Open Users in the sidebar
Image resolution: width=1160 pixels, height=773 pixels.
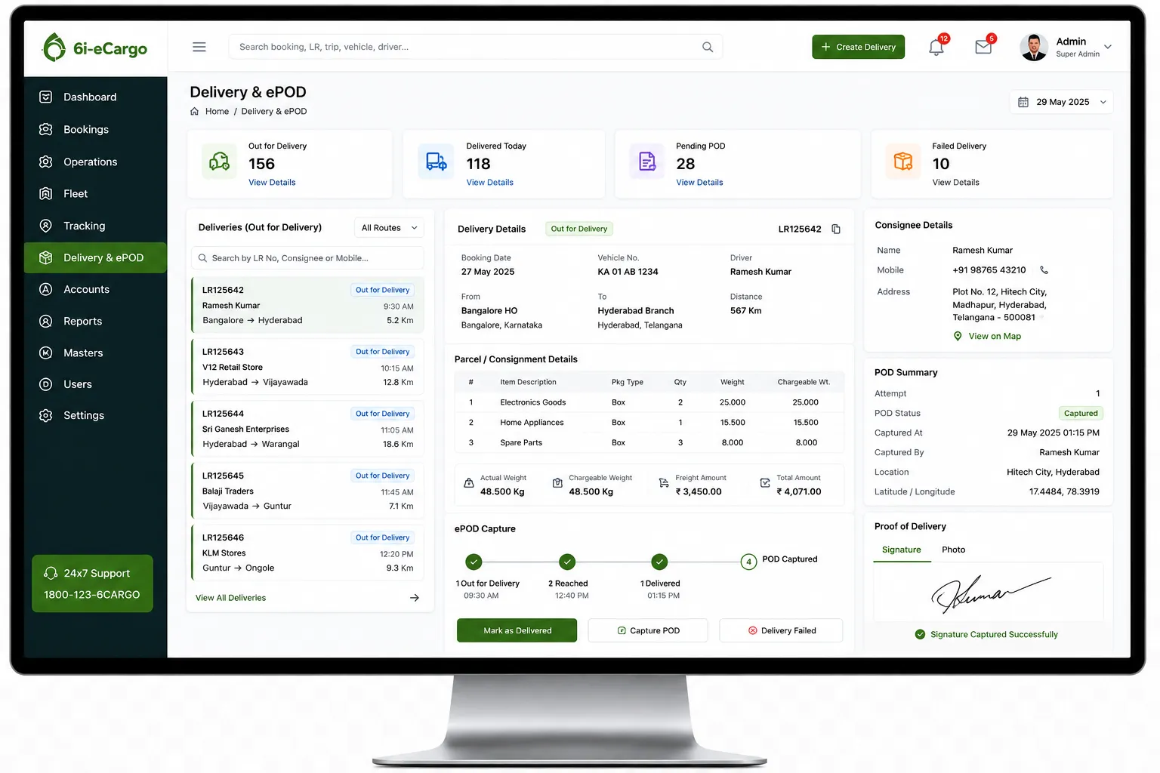95,384
